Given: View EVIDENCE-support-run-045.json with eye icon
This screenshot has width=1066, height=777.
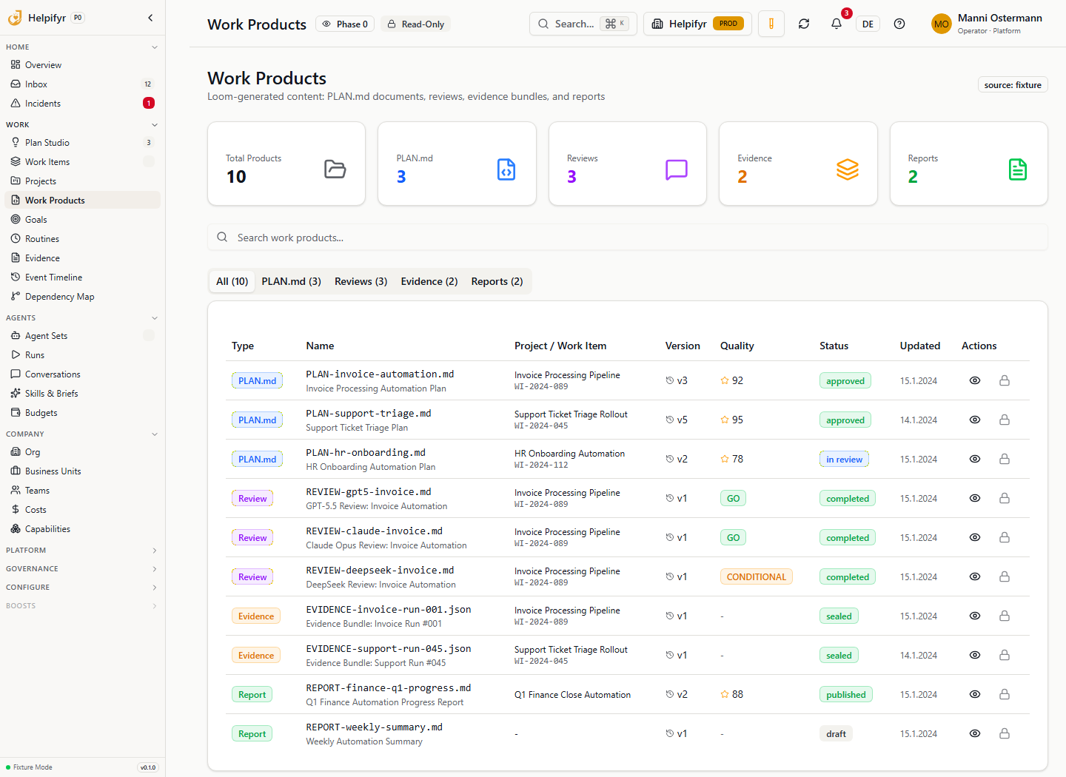Looking at the screenshot, I should click(975, 655).
